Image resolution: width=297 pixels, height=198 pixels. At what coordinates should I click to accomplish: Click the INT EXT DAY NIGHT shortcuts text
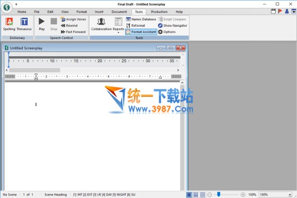pyautogui.click(x=104, y=195)
